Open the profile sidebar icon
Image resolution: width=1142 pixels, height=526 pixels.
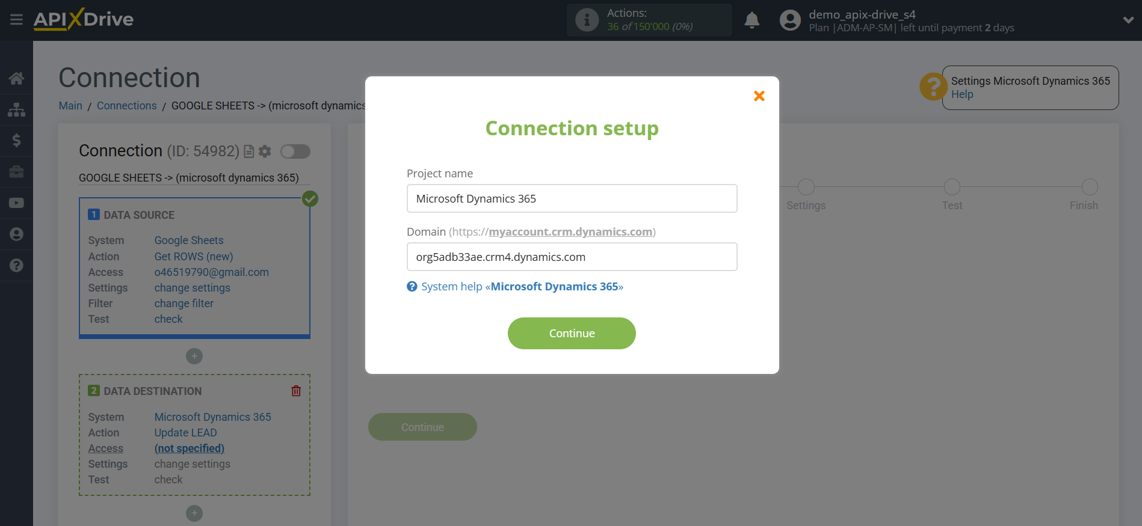point(16,234)
